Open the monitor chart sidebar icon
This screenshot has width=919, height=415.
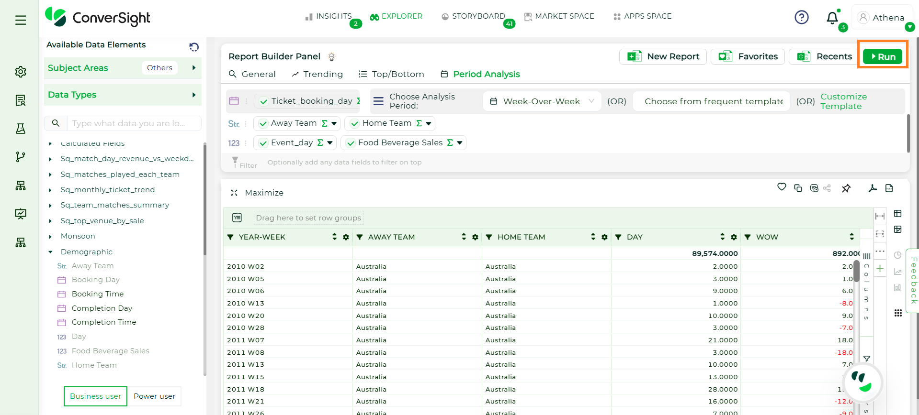(21, 214)
